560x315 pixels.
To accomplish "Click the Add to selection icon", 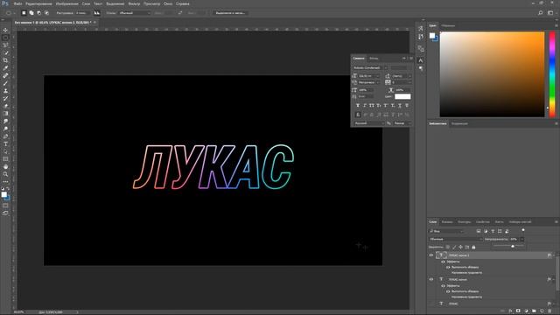I will coord(31,13).
